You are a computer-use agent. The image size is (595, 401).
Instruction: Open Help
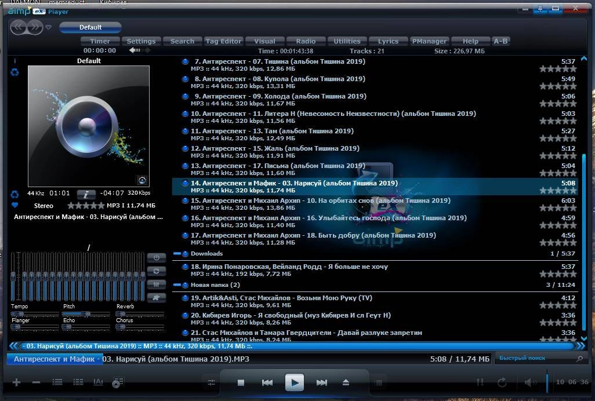(470, 41)
